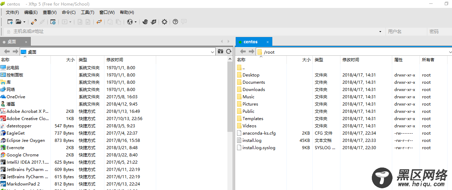
Task: Switch to the 桌面 local tab
Action: coord(15,42)
